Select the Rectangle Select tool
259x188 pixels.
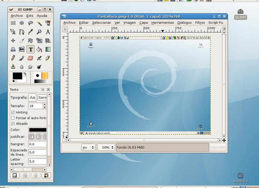coord(13,23)
